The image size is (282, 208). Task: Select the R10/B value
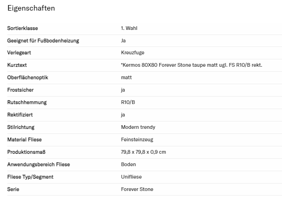[x=128, y=103]
